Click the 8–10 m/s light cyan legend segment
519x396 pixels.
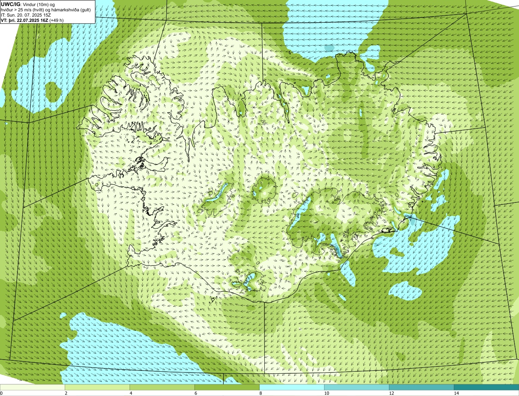click(292, 387)
